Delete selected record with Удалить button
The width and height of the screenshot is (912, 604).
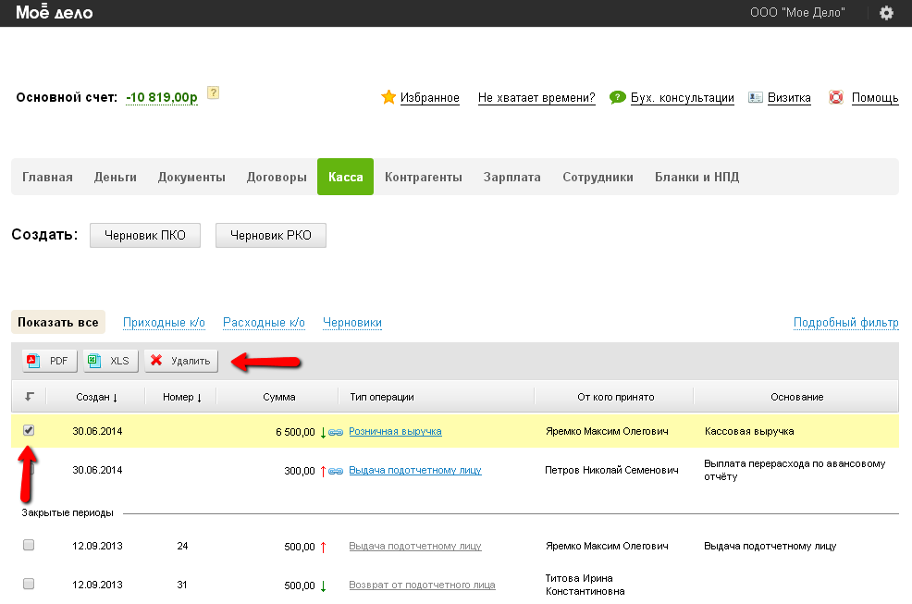click(181, 361)
